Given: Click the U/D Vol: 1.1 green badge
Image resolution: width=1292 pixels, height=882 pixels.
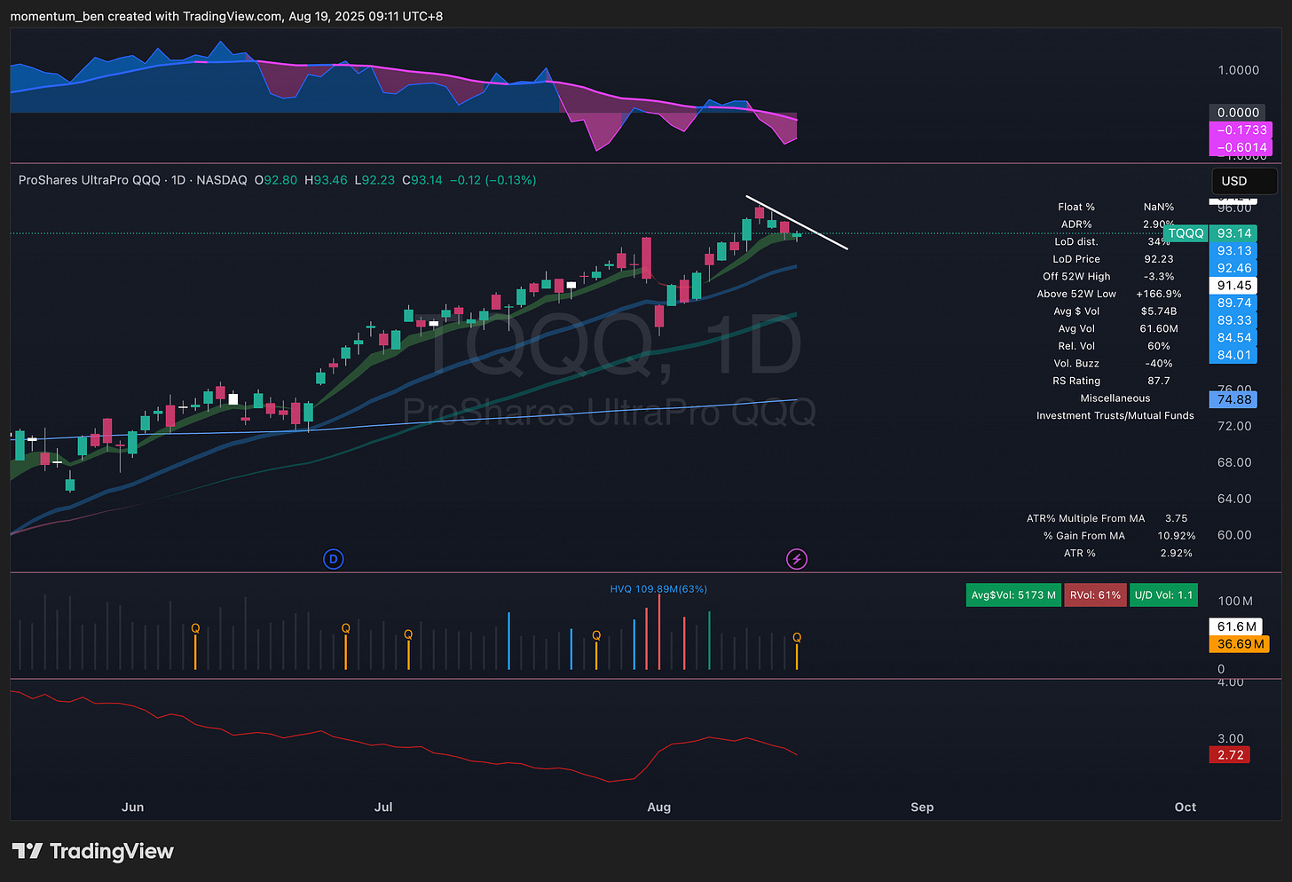Looking at the screenshot, I should 1163,595.
